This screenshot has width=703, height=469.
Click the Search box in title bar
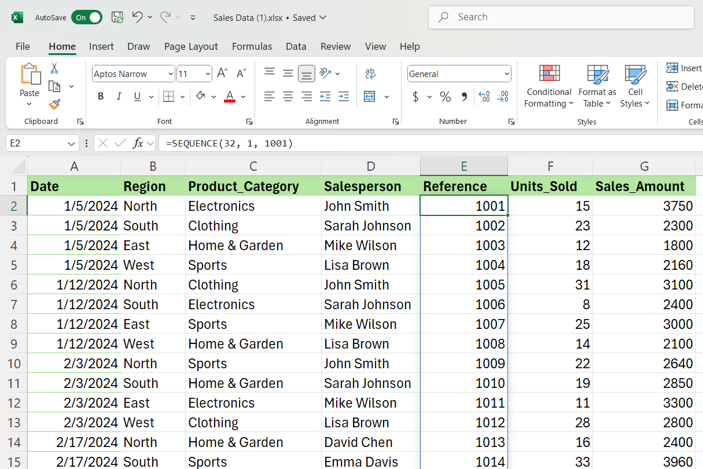click(560, 17)
